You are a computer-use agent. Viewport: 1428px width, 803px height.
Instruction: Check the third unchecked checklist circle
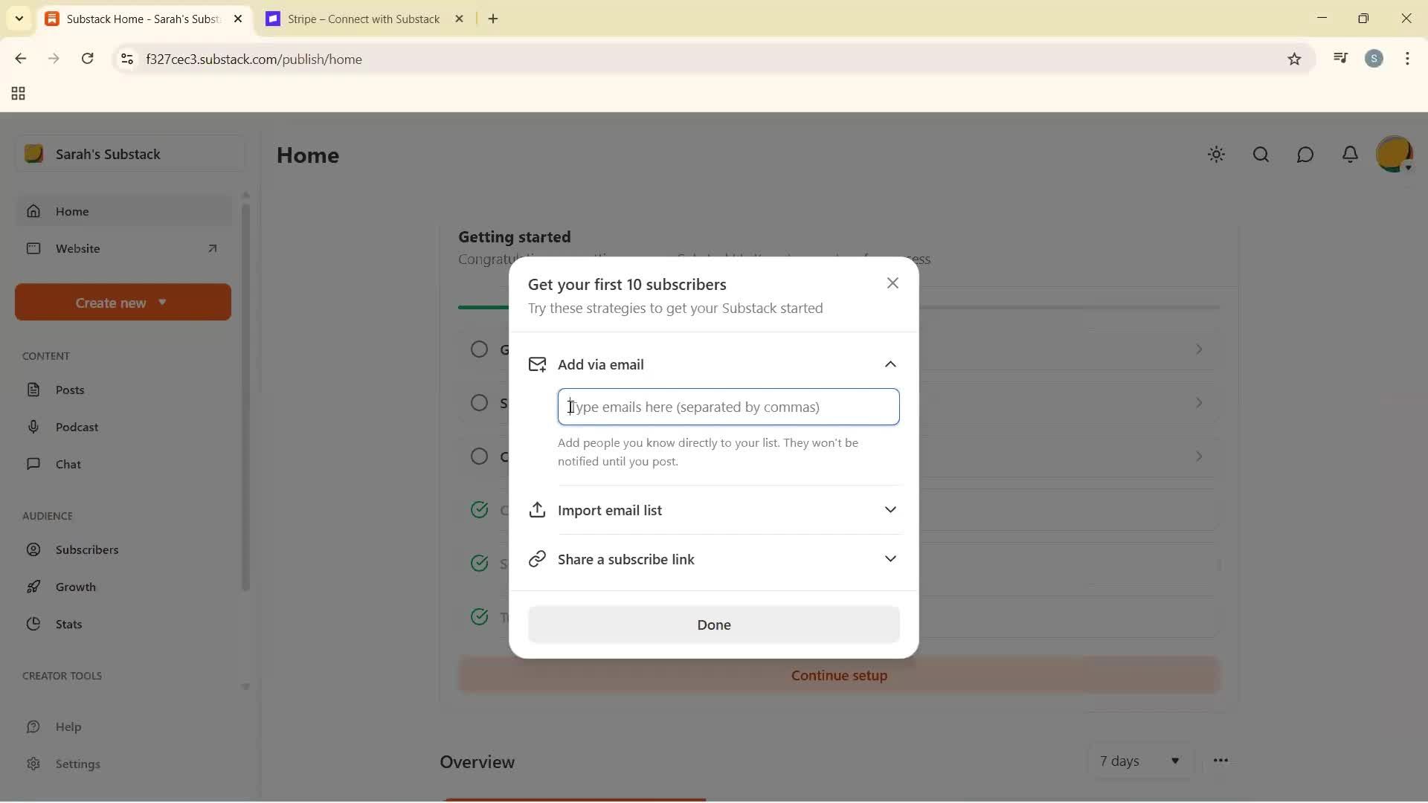click(x=480, y=456)
